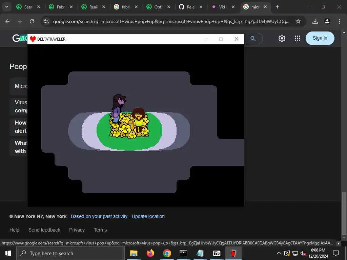Switch to the "Reali" browser tab
The image size is (347, 260).
pyautogui.click(x=89, y=7)
